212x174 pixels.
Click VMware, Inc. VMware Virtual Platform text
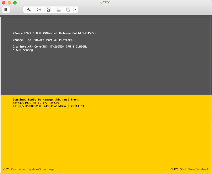[43, 40]
